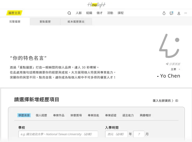Image resolution: width=192 pixels, height=142 pixels.
Task: Click the 入學時間 month input field
Action: coord(139,134)
